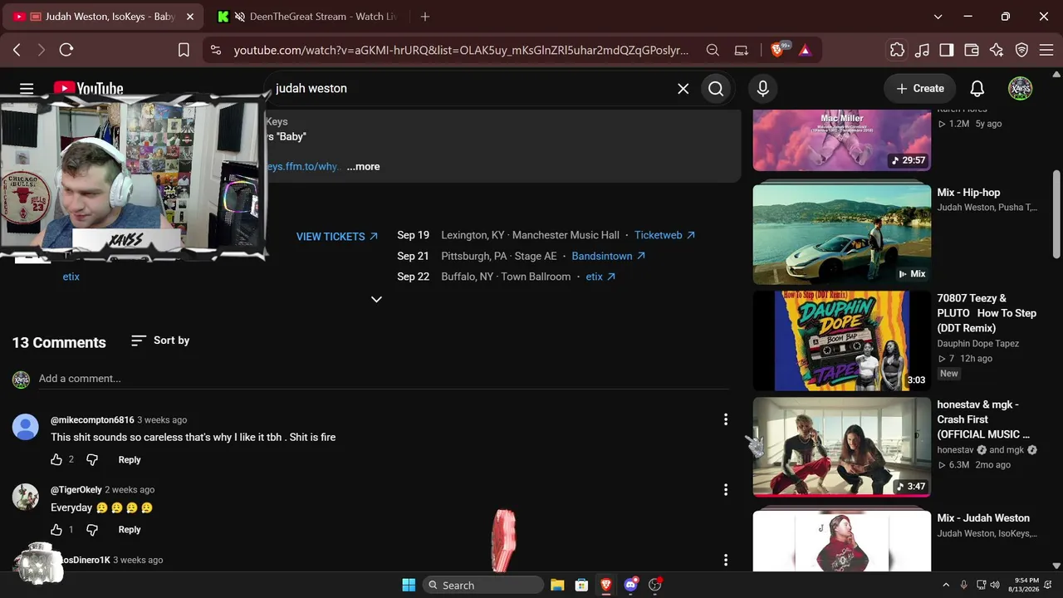Toggle the browser sidebar panel

click(x=947, y=50)
